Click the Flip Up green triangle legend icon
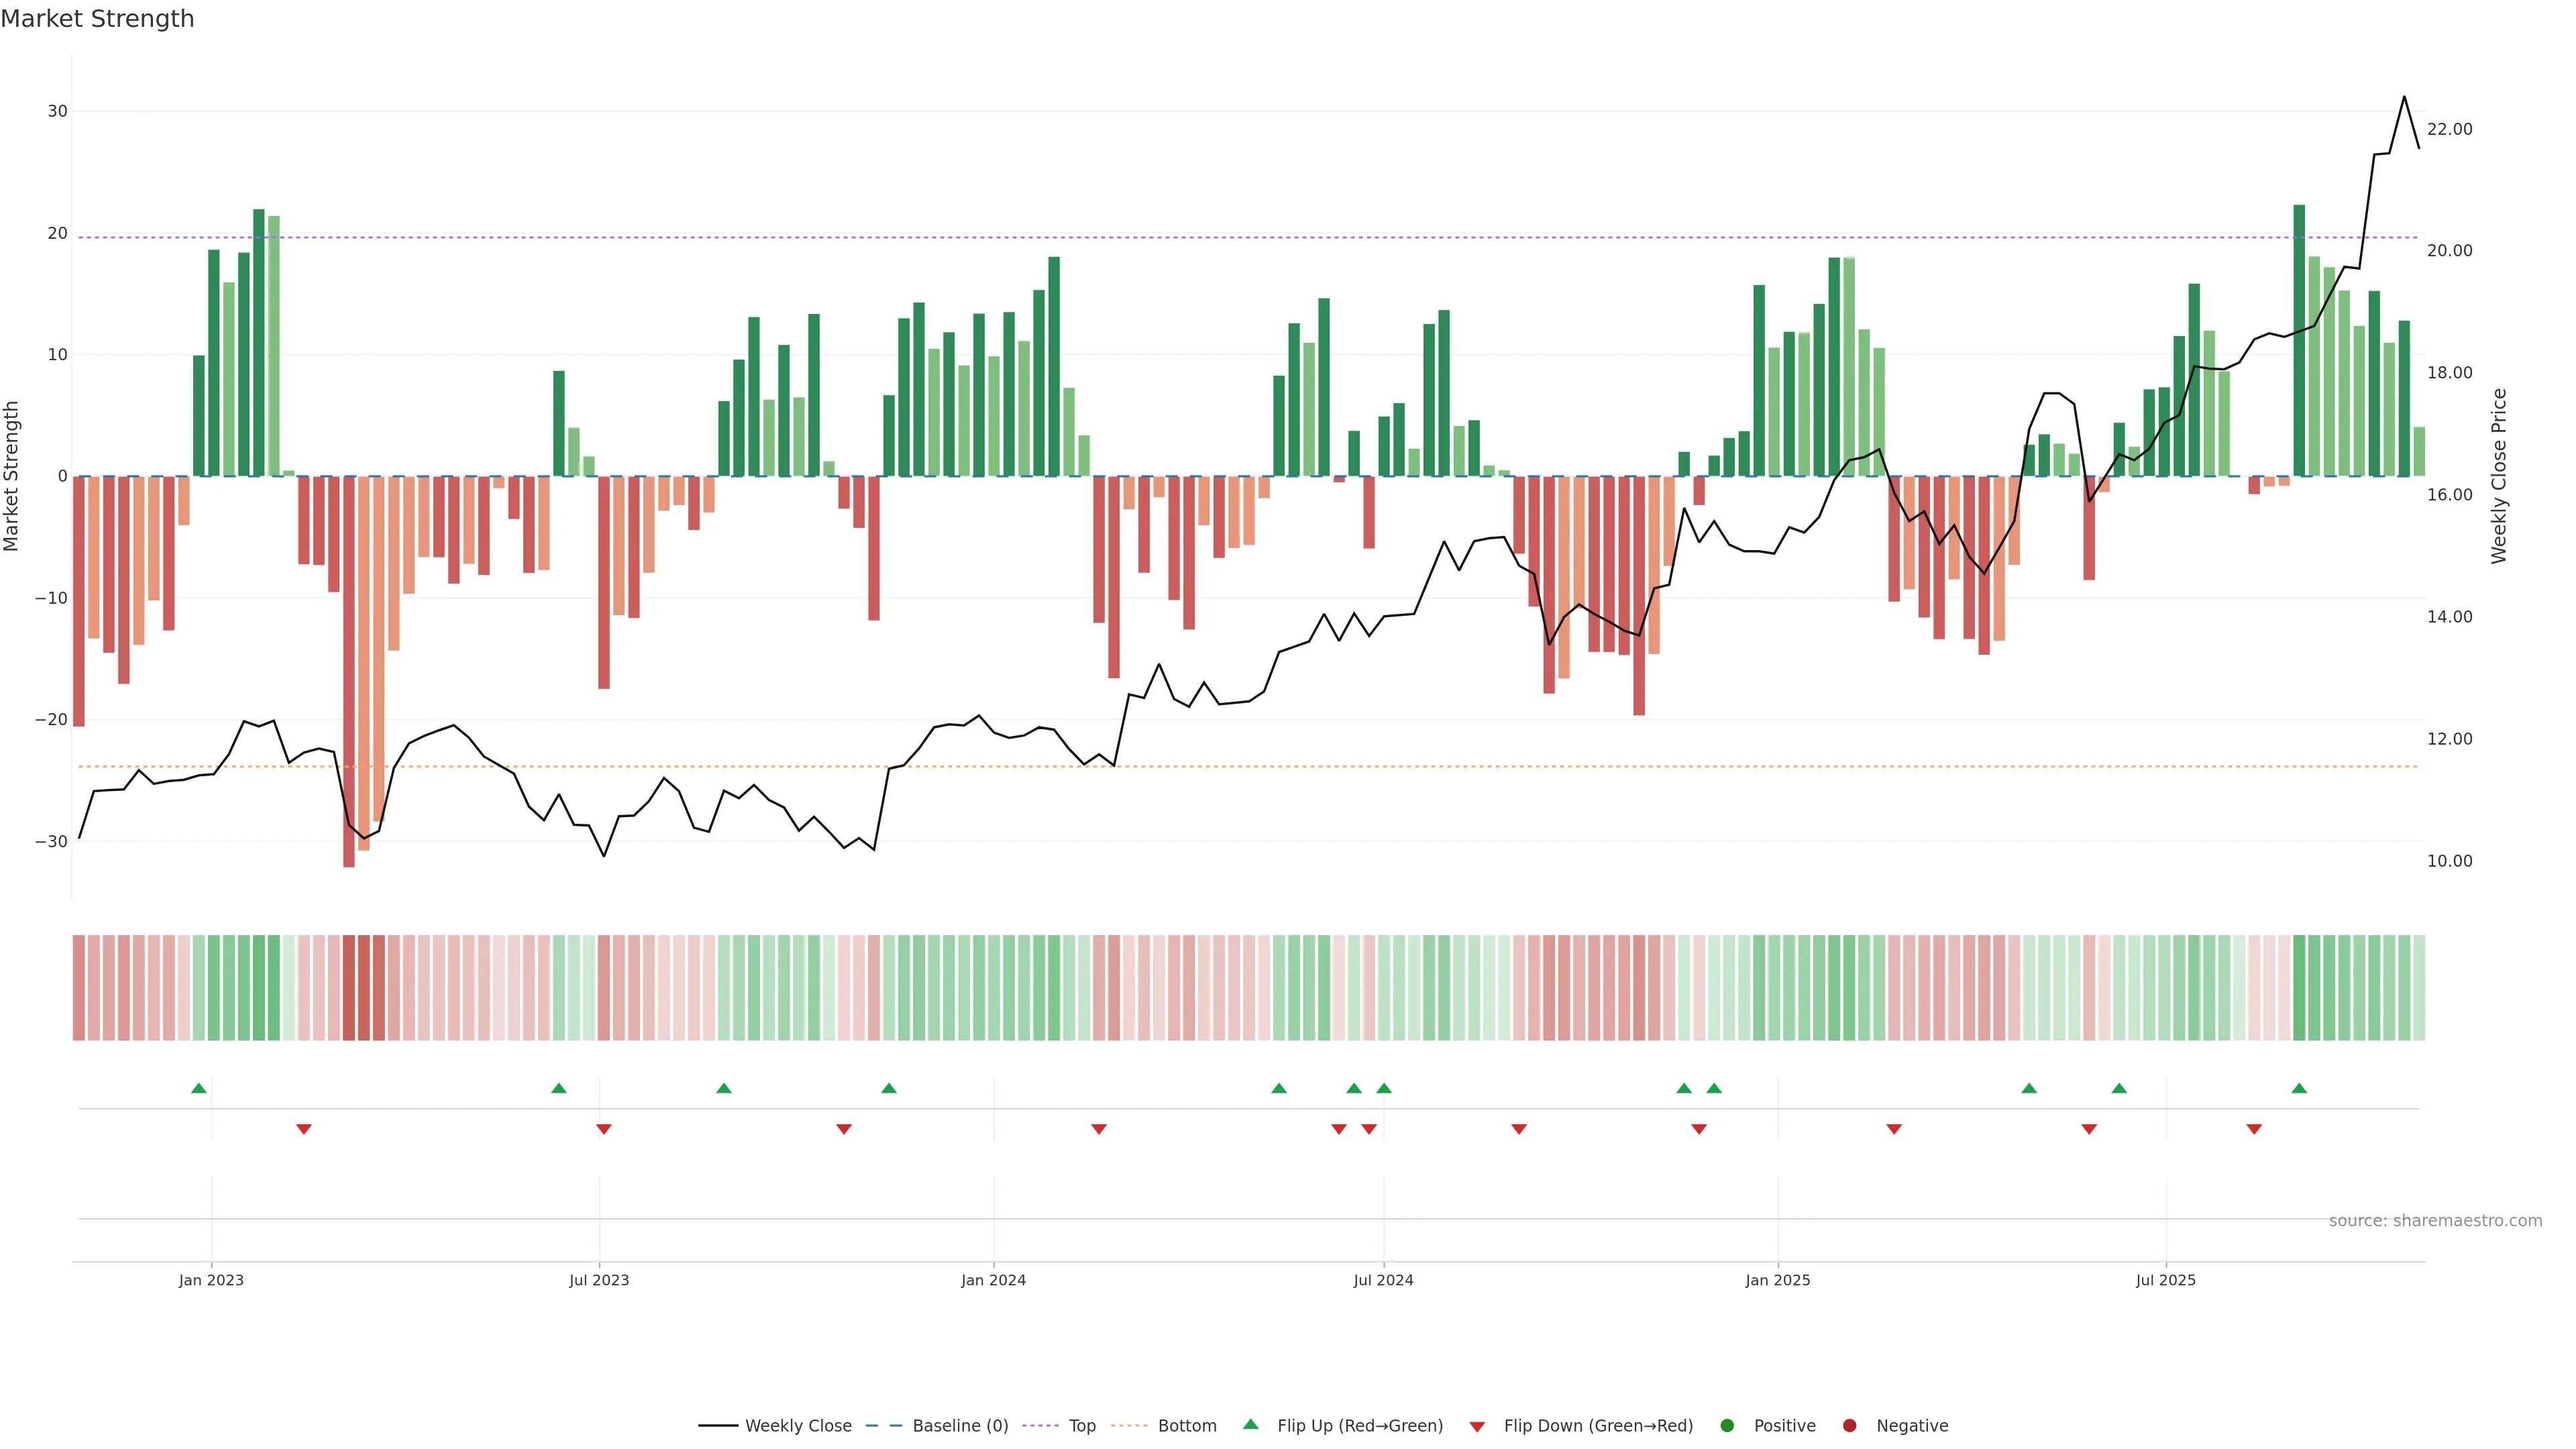The height and width of the screenshot is (1449, 2576). pyautogui.click(x=1250, y=1425)
